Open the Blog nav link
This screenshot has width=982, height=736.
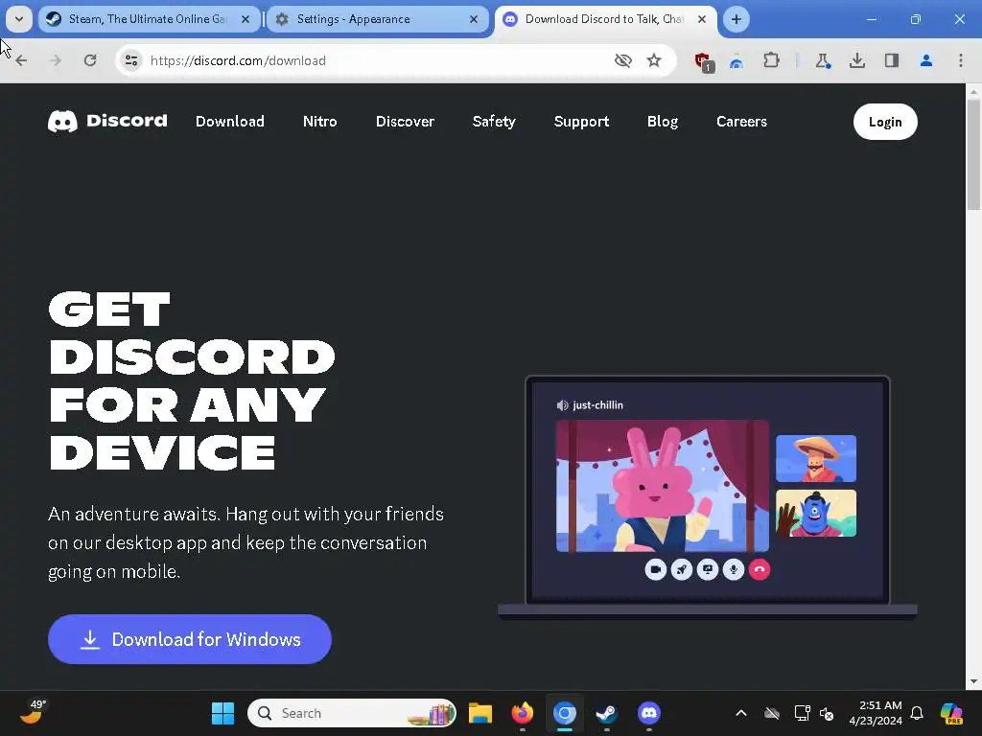coord(663,122)
